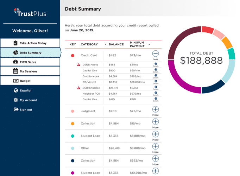Click the pink Judgment key dot
Image resolution: width=240 pixels, height=176 pixels.
pyautogui.click(x=73, y=111)
